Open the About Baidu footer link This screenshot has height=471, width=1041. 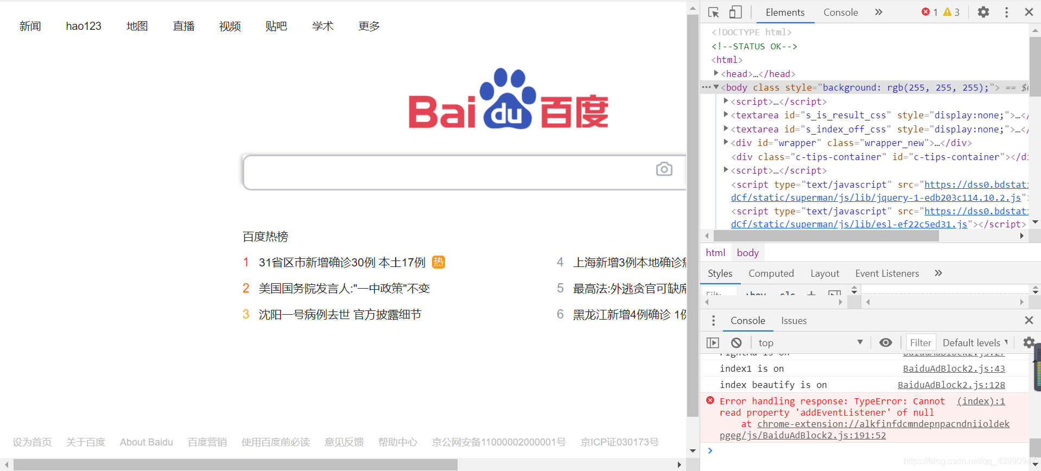tap(146, 442)
